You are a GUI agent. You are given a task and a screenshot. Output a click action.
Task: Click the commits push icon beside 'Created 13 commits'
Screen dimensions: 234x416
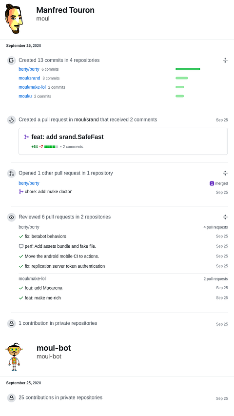pyautogui.click(x=11, y=60)
